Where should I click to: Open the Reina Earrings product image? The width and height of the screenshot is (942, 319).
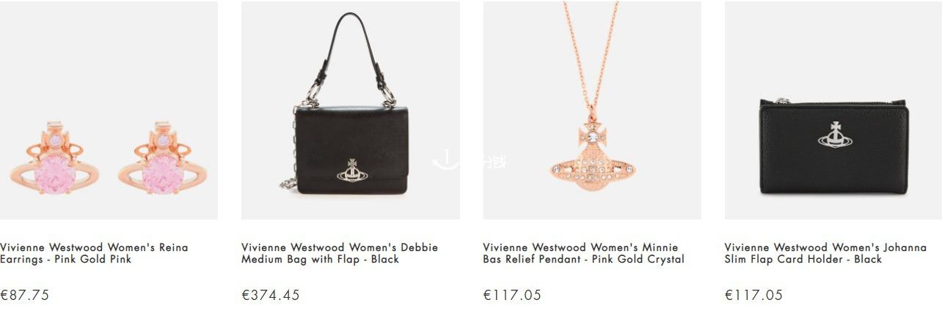click(x=109, y=110)
